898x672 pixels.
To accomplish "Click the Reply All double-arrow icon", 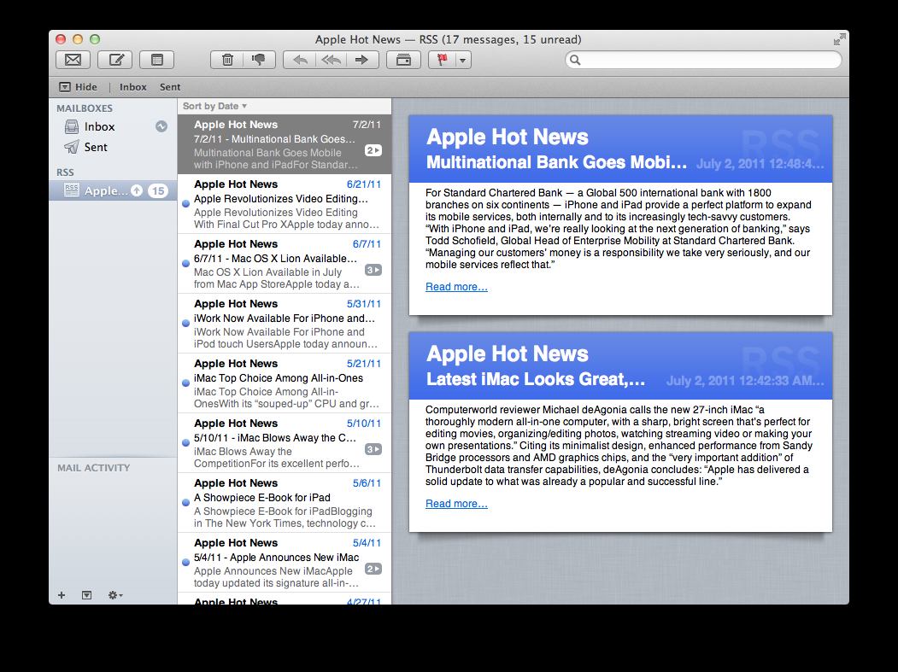I will (x=331, y=60).
